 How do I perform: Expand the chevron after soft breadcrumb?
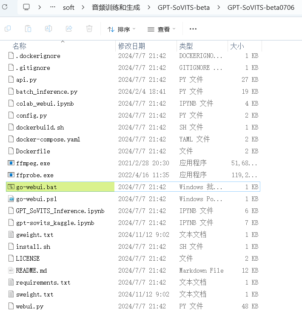(x=83, y=7)
